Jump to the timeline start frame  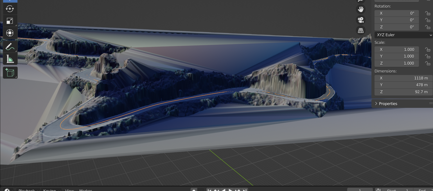coord(209,190)
